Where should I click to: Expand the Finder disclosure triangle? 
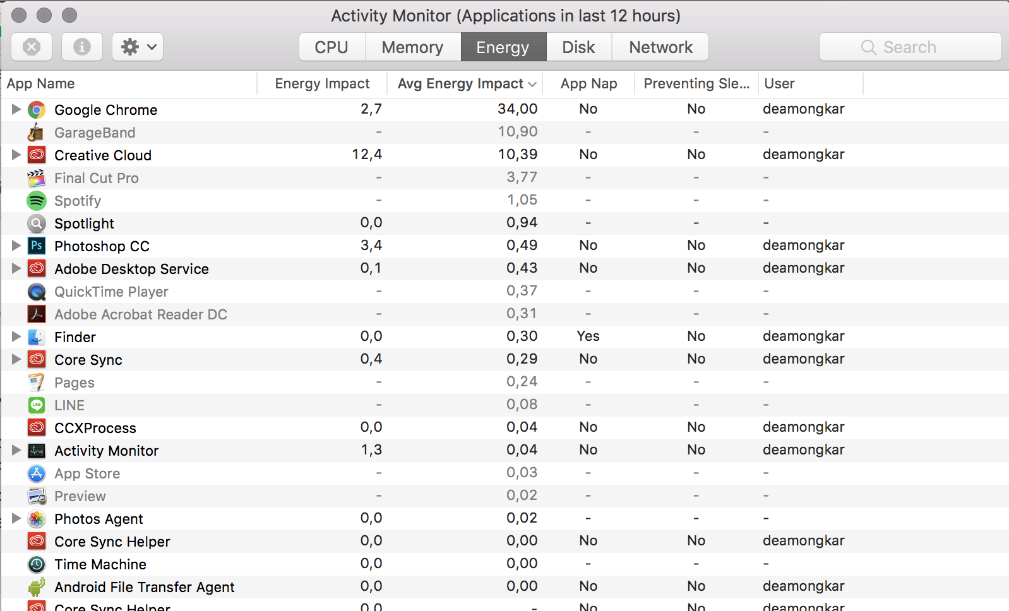click(16, 336)
